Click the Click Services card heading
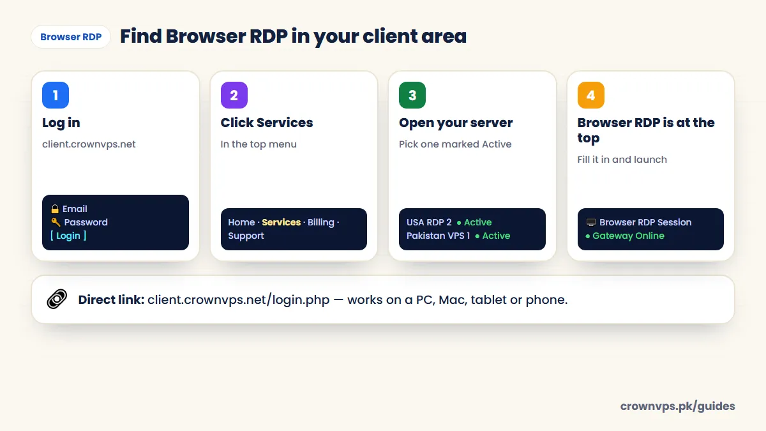Viewport: 766px width, 431px height. [x=267, y=123]
